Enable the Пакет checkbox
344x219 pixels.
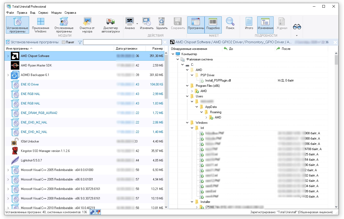64,42
